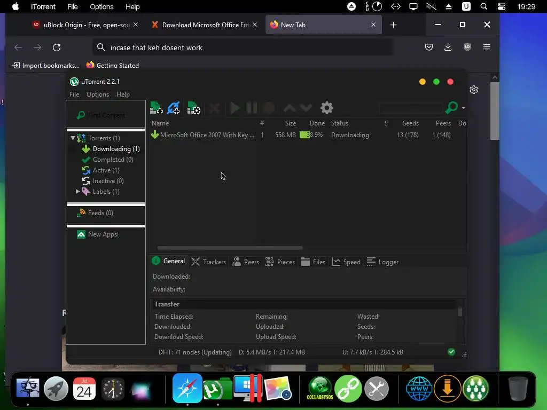Viewport: 547px width, 410px height.
Task: Open uTorrent Help menu
Action: click(123, 94)
